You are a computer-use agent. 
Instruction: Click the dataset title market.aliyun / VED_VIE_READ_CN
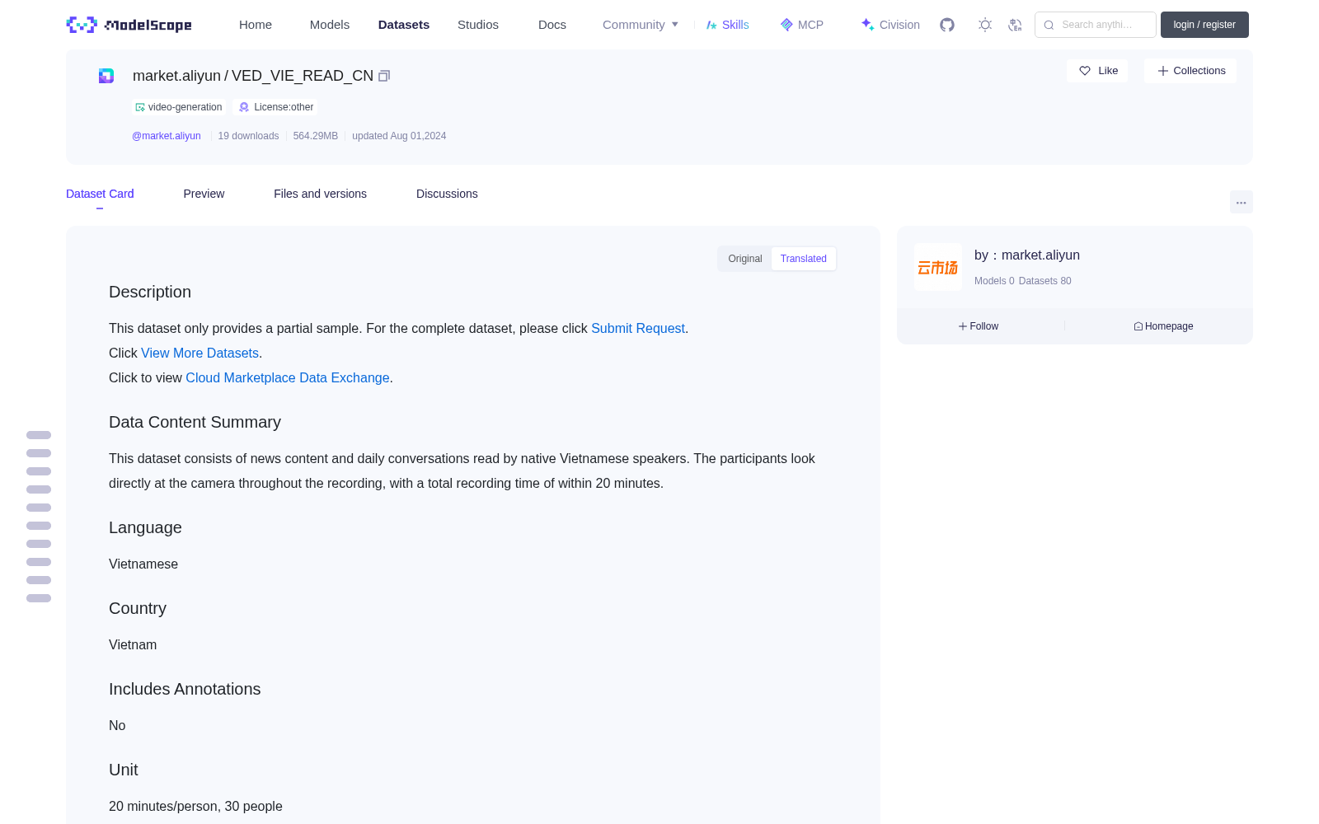tap(253, 76)
